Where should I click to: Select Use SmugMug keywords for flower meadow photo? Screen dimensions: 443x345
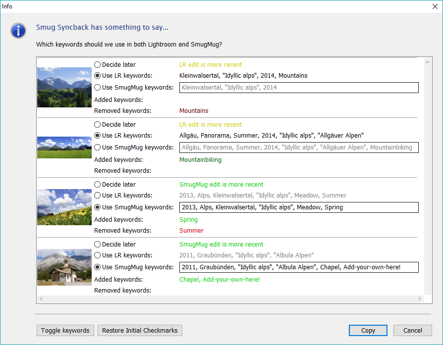[x=134, y=207]
